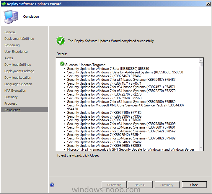This screenshot has height=194, width=212.
Task: Click the details scrollbar down arrow
Action: pos(201,148)
